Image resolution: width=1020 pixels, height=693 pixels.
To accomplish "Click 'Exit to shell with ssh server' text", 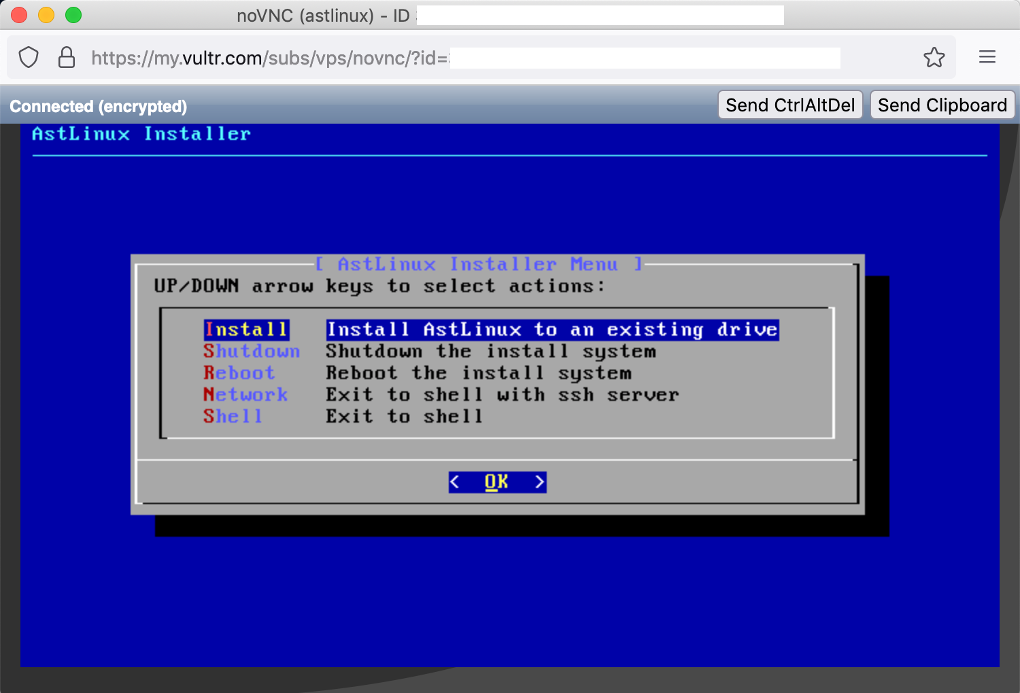I will coord(503,395).
